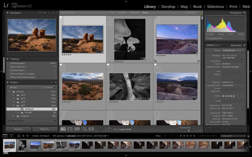The image size is (252, 157).
Task: Open the Filters Off dropdown in filmstrip bar
Action: tap(233, 136)
